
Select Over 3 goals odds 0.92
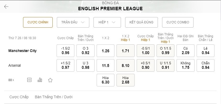(85, 51)
